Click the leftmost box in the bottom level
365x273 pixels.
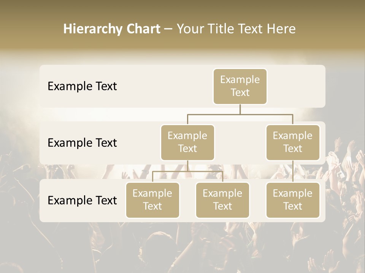click(152, 200)
